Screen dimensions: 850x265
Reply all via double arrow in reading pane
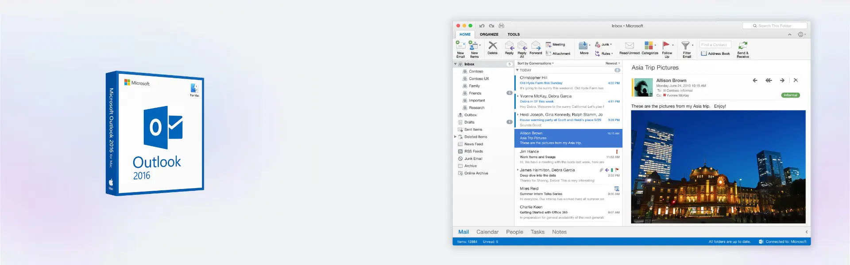pyautogui.click(x=769, y=80)
